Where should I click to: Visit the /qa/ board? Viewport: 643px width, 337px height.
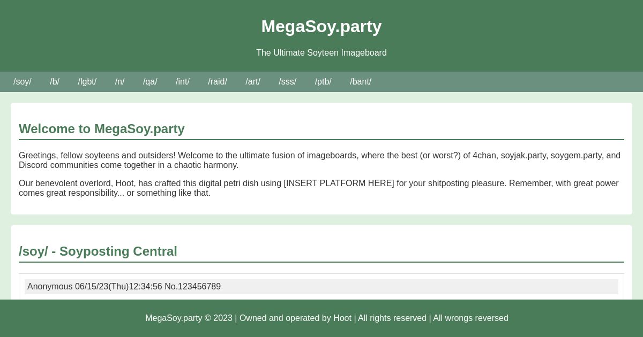150,82
